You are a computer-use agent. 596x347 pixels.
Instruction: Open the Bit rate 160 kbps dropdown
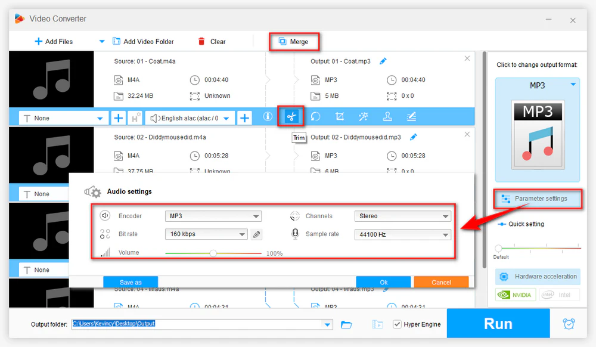[206, 234]
